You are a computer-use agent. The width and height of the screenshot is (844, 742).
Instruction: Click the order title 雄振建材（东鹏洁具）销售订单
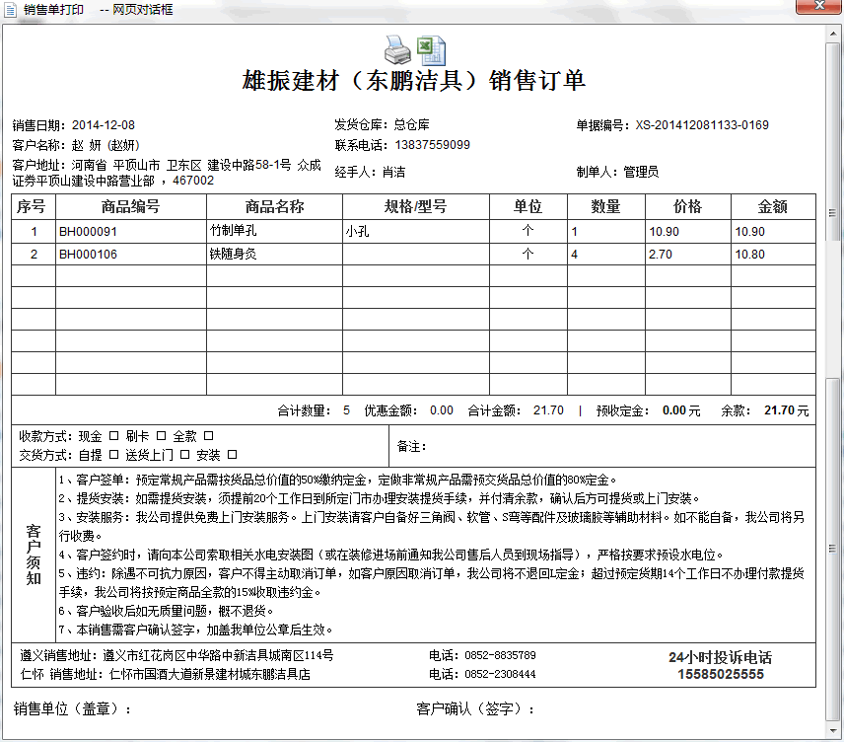pyautogui.click(x=413, y=81)
